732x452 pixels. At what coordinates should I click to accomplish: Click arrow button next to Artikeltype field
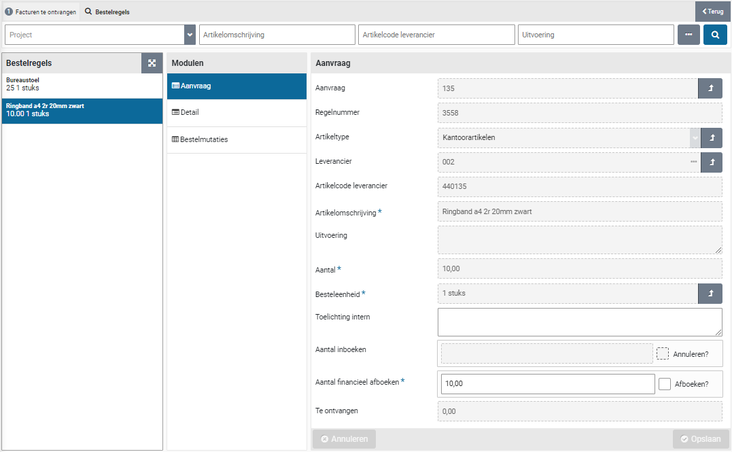click(x=712, y=137)
